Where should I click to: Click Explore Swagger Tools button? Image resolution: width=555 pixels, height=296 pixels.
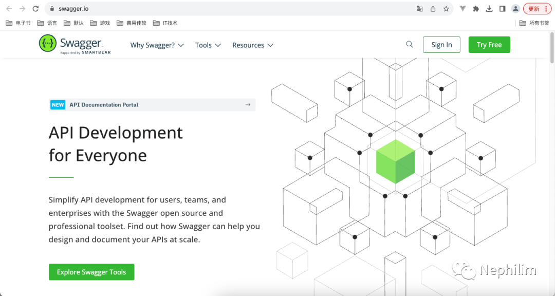point(91,272)
